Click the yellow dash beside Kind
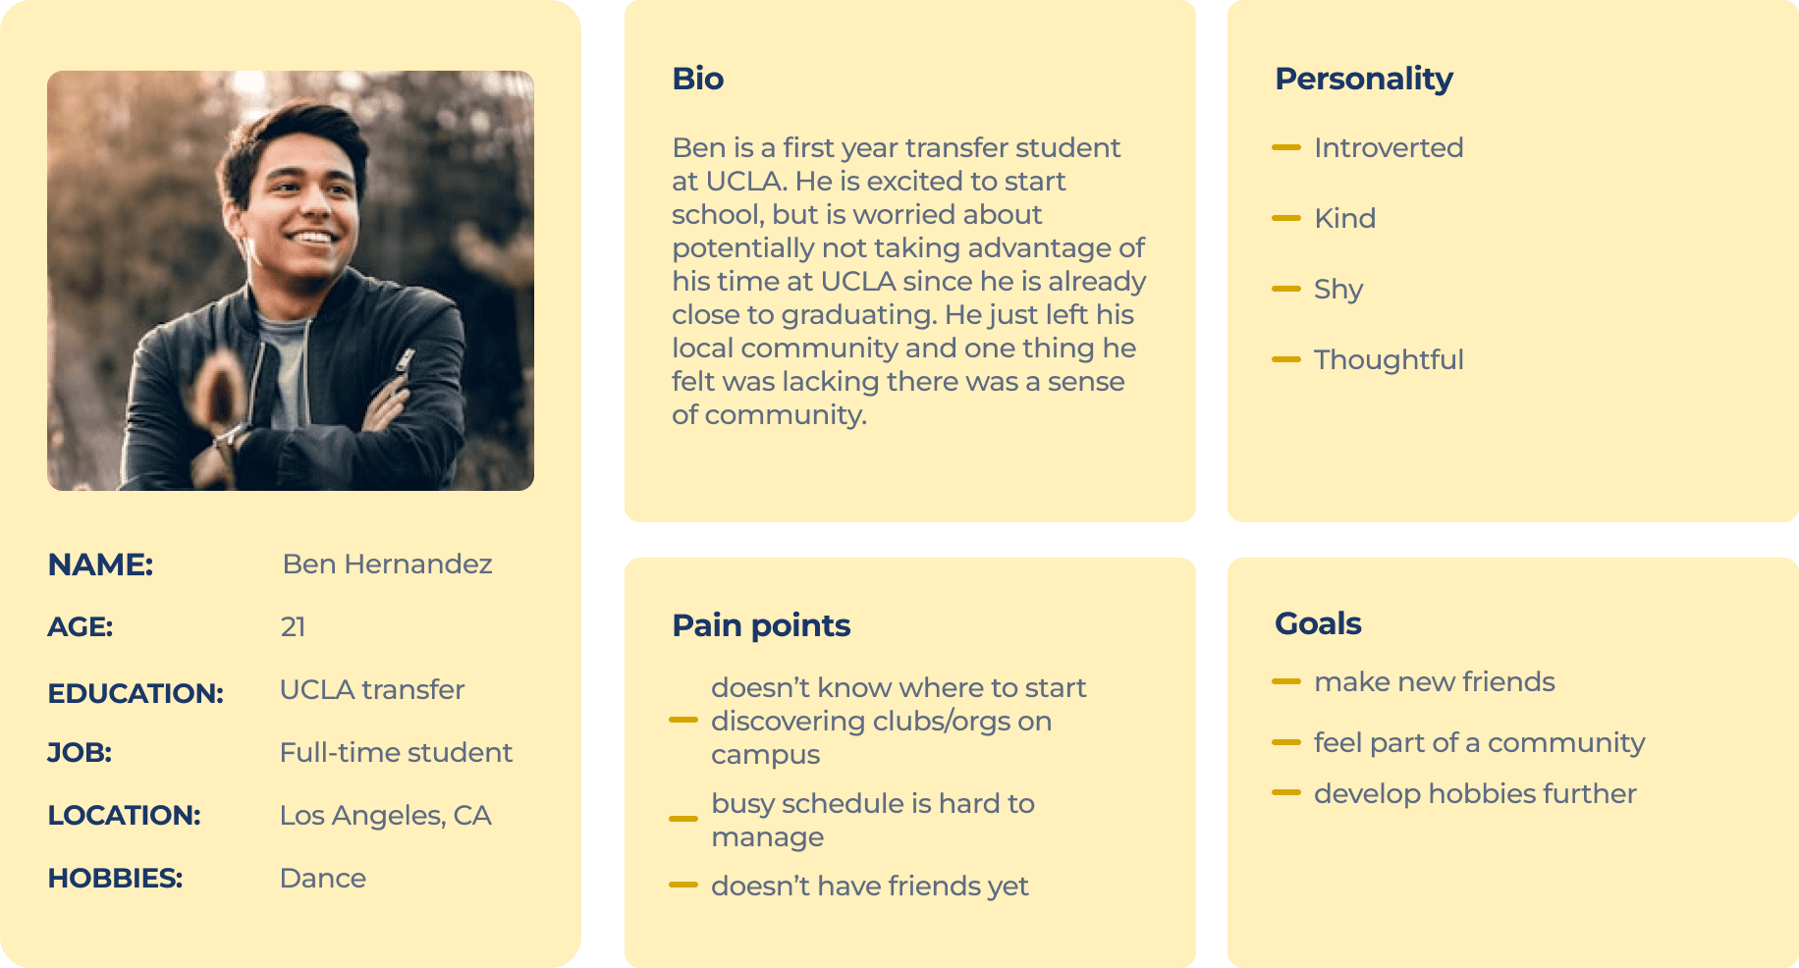Viewport: 1799px width, 968px height. pyautogui.click(x=1285, y=218)
